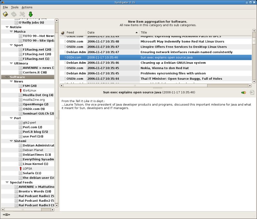257x219 pixels.
Task: Select 'Ensuring network interfaces remain named consistently' item
Action: [x=156, y=52]
